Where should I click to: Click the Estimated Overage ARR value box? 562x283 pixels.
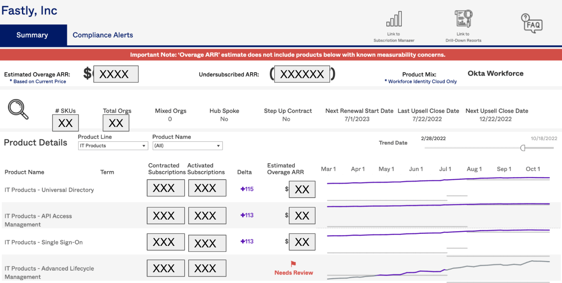coord(116,74)
